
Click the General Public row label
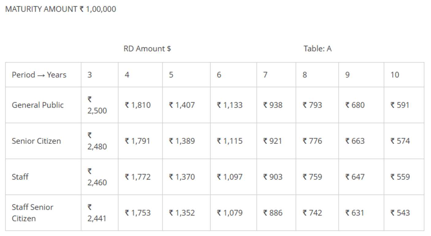click(x=38, y=105)
